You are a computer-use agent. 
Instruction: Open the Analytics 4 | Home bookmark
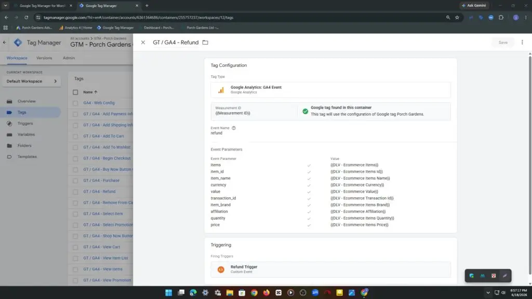point(75,28)
